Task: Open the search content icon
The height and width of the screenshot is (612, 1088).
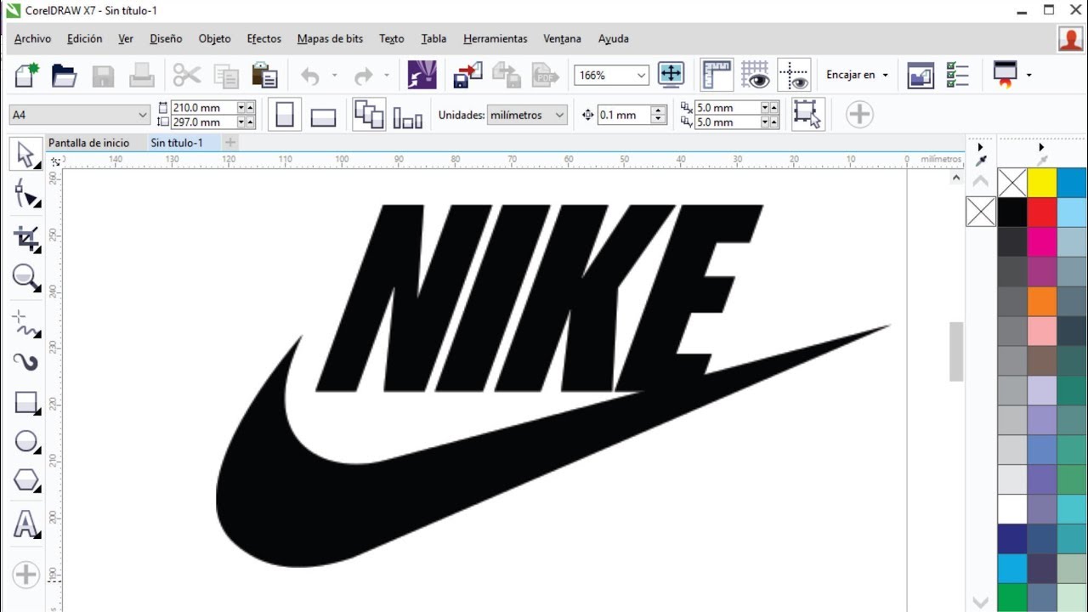Action: click(x=422, y=75)
